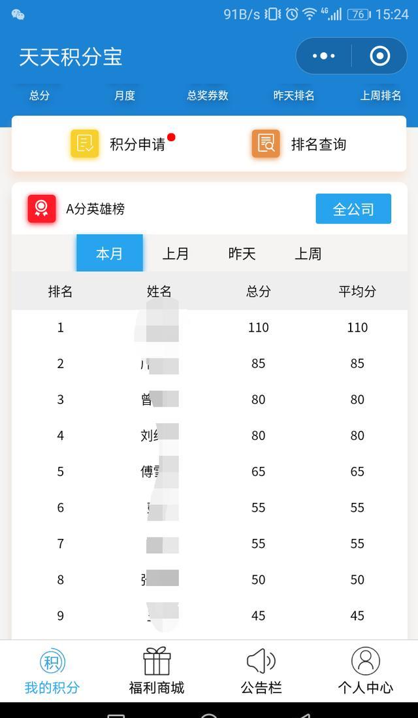Image resolution: width=418 pixels, height=718 pixels.
Task: Tap the 昨天排名 header stat
Action: click(294, 95)
